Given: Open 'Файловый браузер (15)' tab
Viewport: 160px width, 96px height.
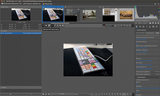Looking at the screenshot, I should tap(12, 4).
